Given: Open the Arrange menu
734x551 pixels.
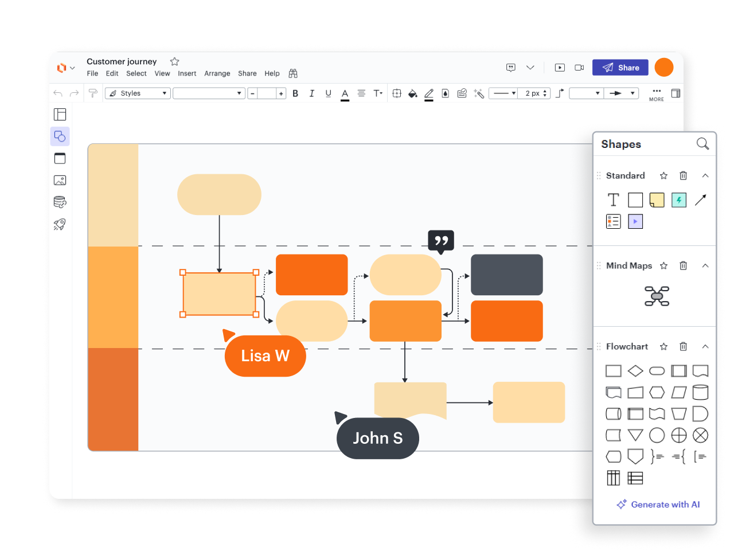Looking at the screenshot, I should point(217,73).
